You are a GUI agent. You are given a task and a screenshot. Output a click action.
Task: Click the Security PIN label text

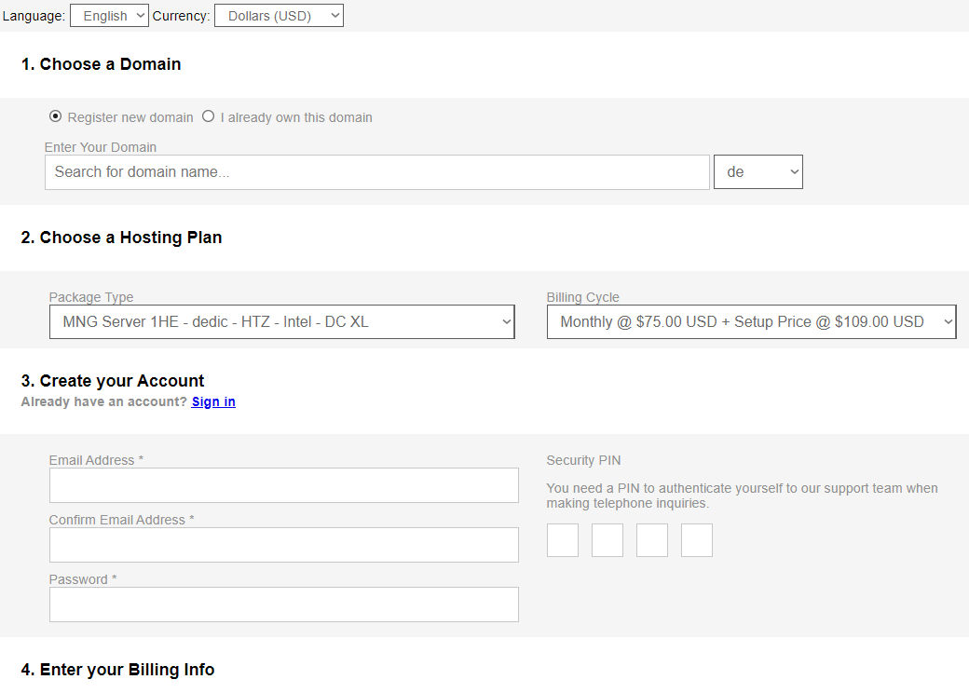583,460
